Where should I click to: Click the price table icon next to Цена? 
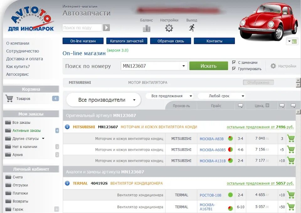tap(267, 106)
